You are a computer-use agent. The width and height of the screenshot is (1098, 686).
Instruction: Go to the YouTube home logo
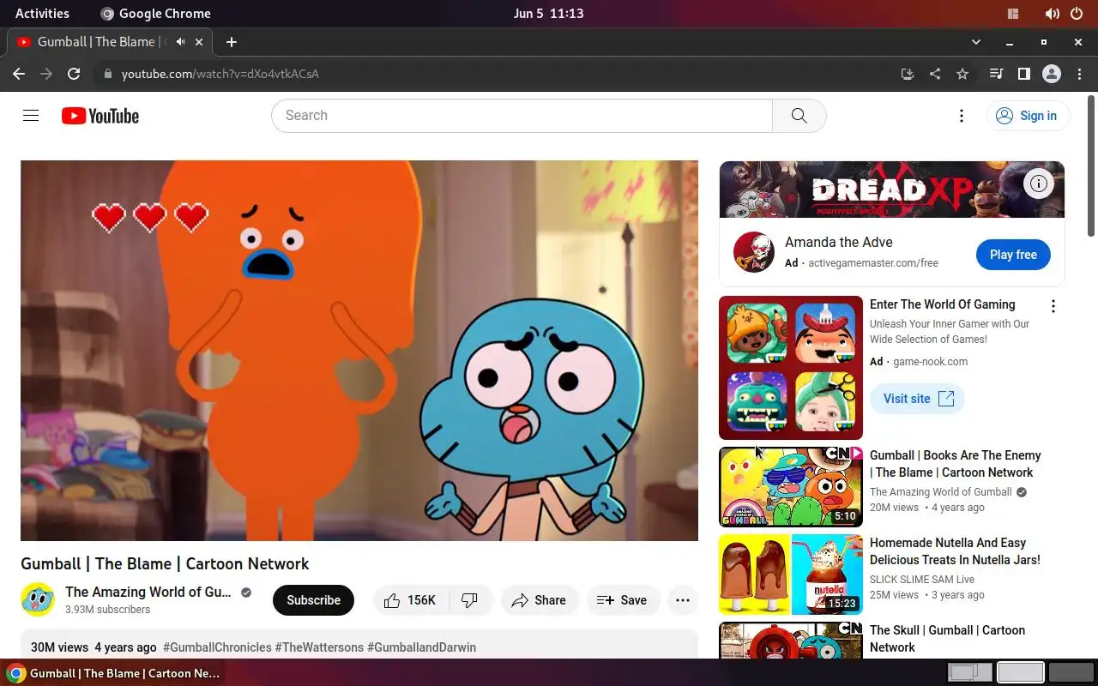[100, 116]
